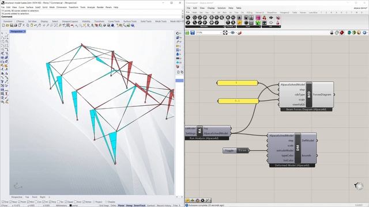
Task: Click the green icon below the magenta panel icon
Action: coord(258,23)
